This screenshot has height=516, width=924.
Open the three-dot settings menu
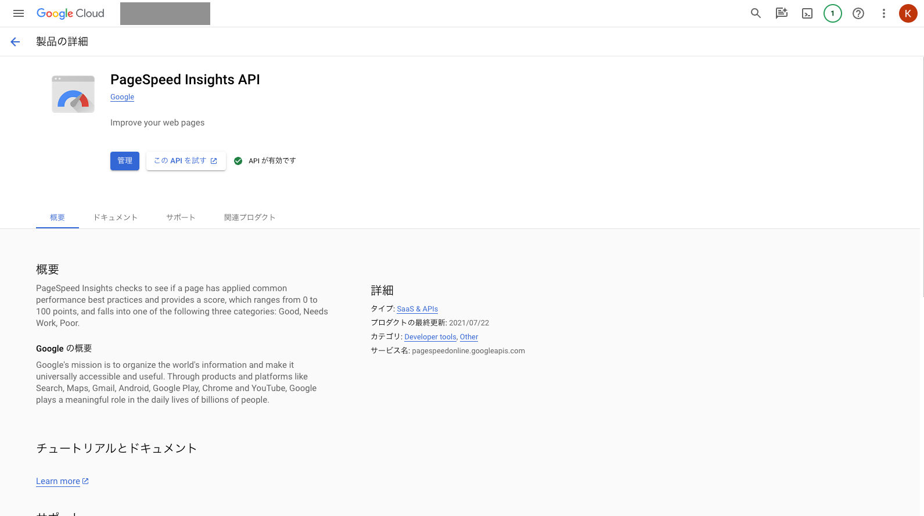pyautogui.click(x=883, y=13)
